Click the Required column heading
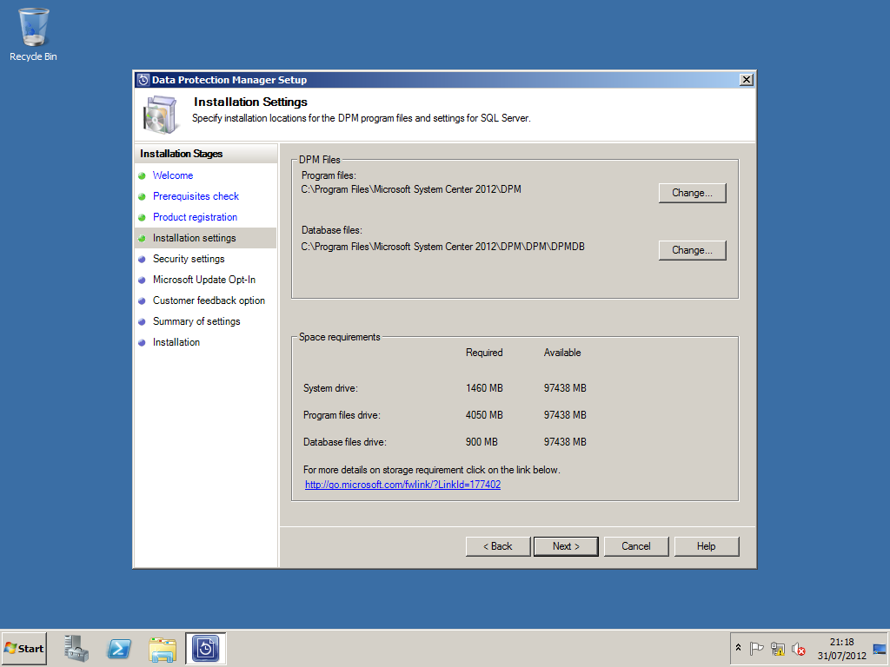 tap(484, 353)
